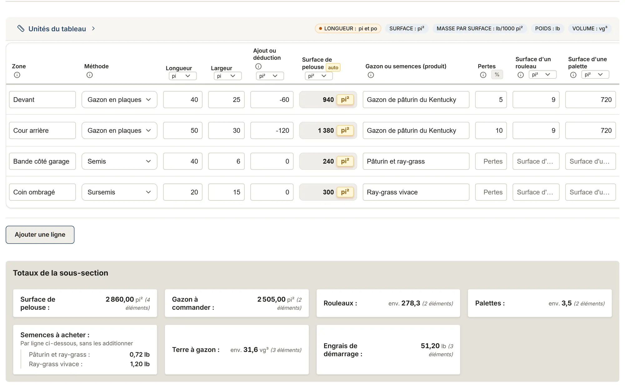Open the Ajout ou déduction info icon
This screenshot has width=625, height=387.
[258, 66]
